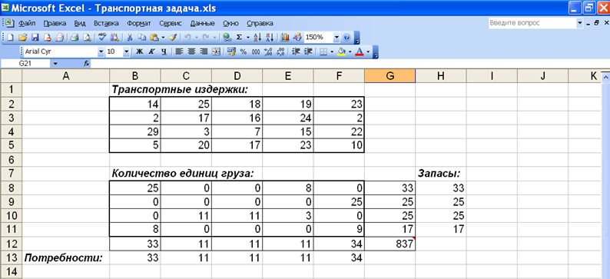Screen dimensions: 610x279
Task: Open the Print Preview icon
Action: pos(88,38)
